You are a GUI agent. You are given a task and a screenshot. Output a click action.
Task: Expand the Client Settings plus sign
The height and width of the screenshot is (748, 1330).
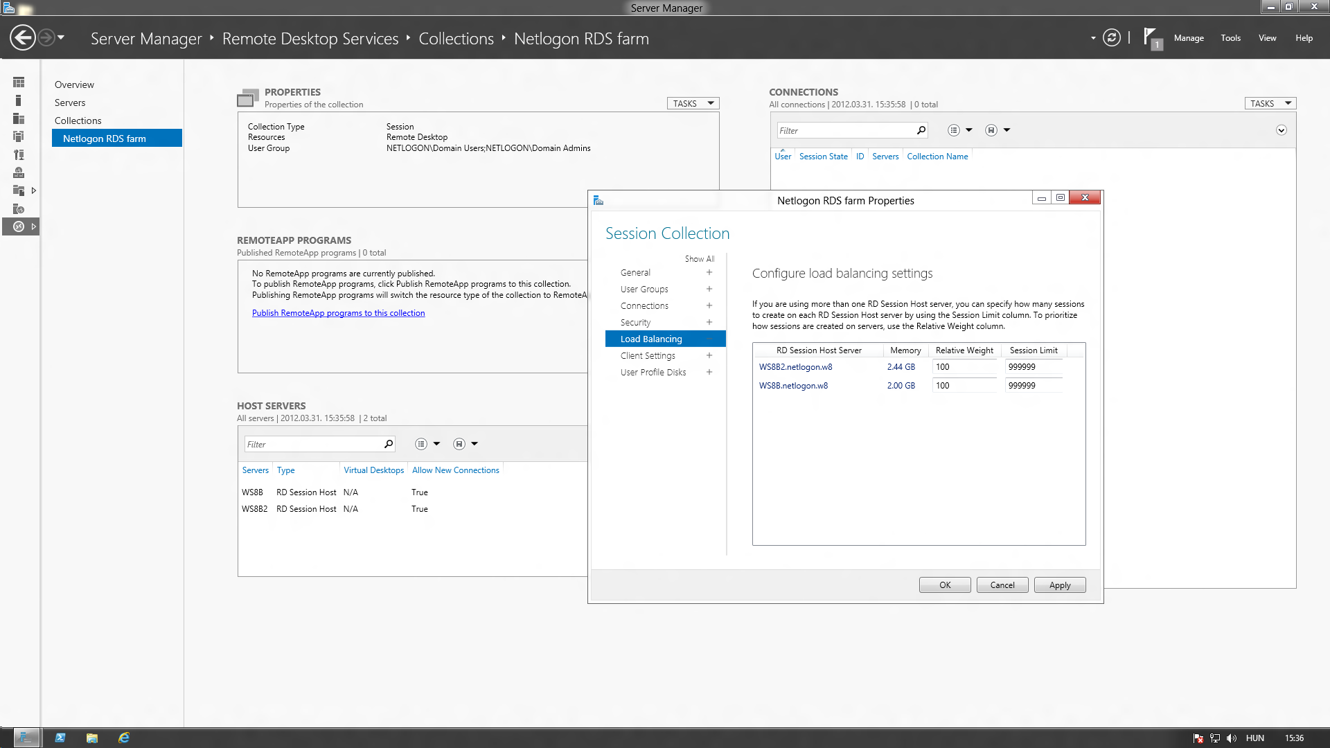tap(709, 355)
